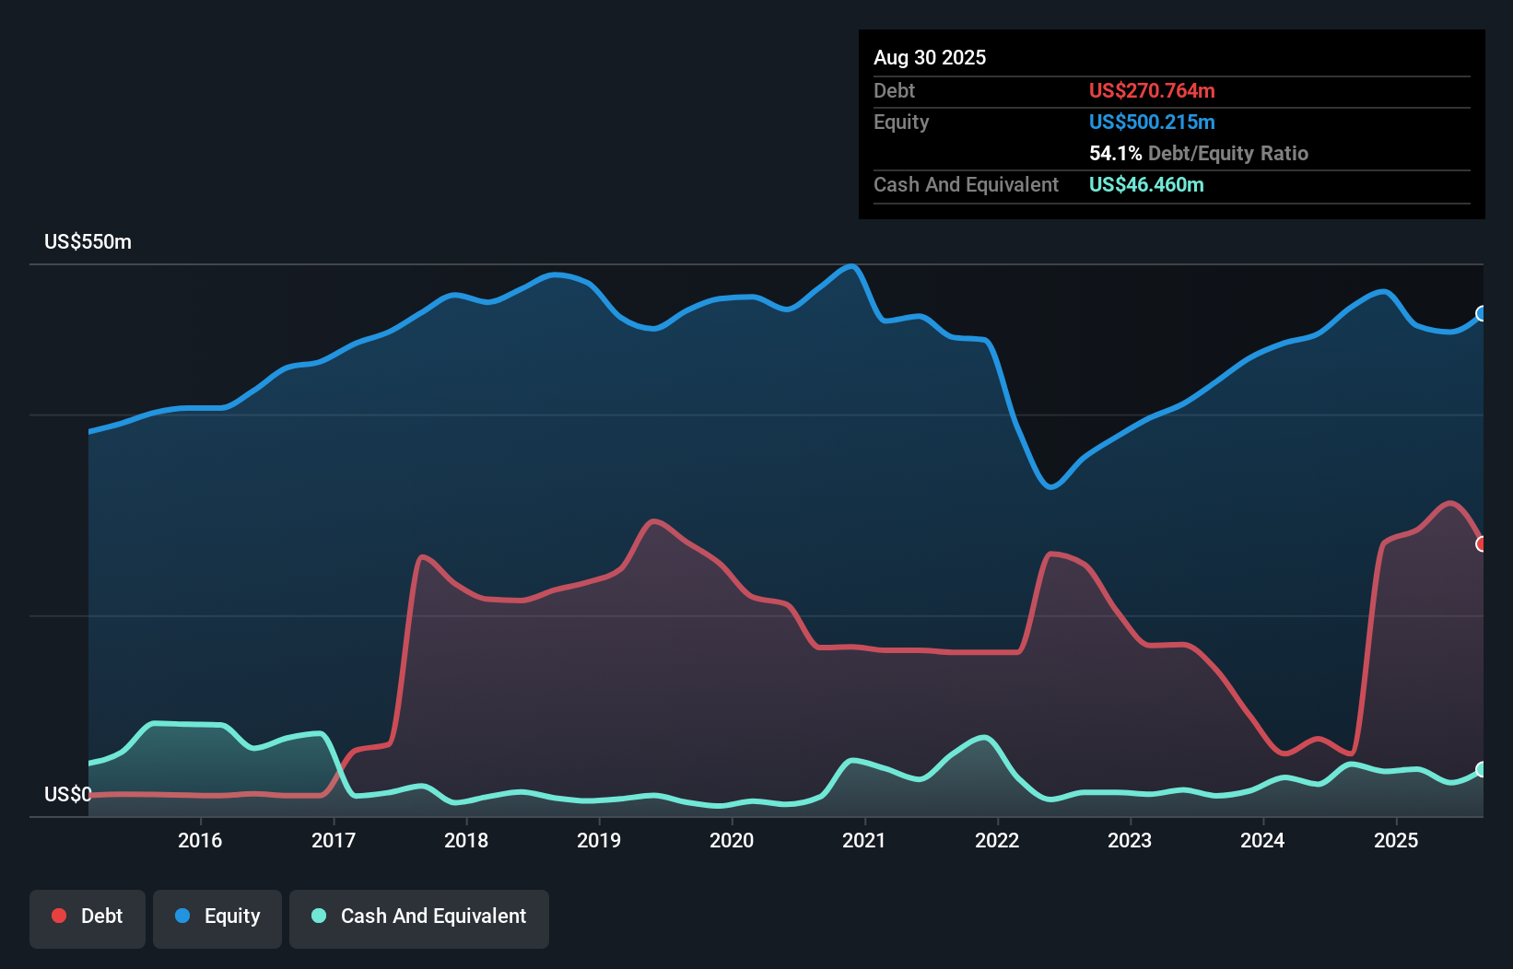1513x969 pixels.
Task: Click the red Debt line at its 2019 peak
Action: click(654, 521)
